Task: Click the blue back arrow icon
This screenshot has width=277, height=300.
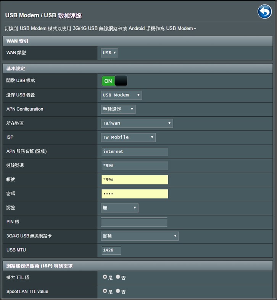Action: tap(265, 11)
